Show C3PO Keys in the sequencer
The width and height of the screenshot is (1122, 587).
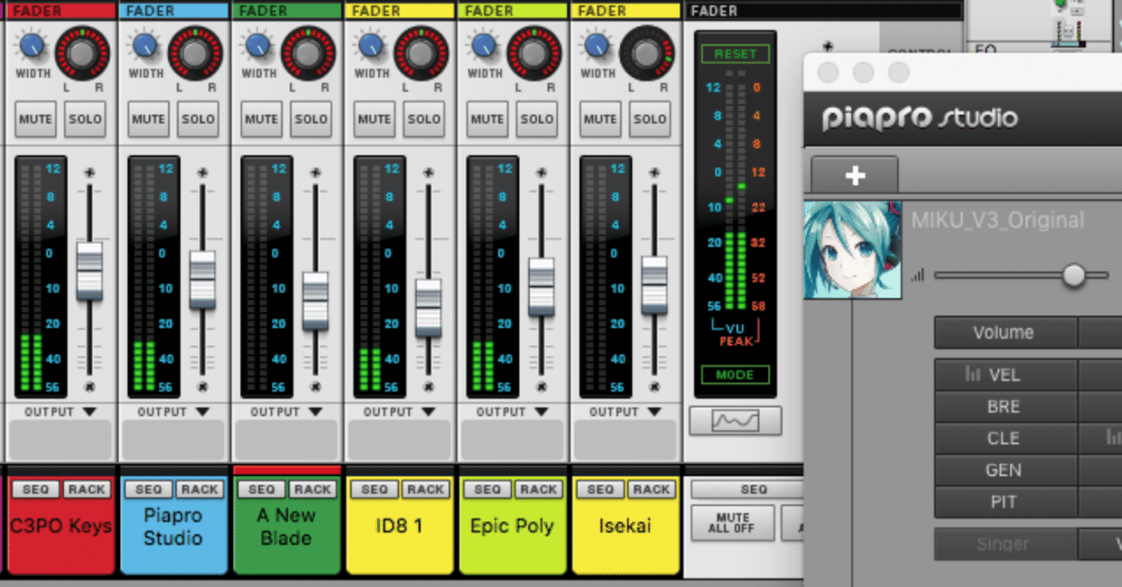[x=36, y=490]
